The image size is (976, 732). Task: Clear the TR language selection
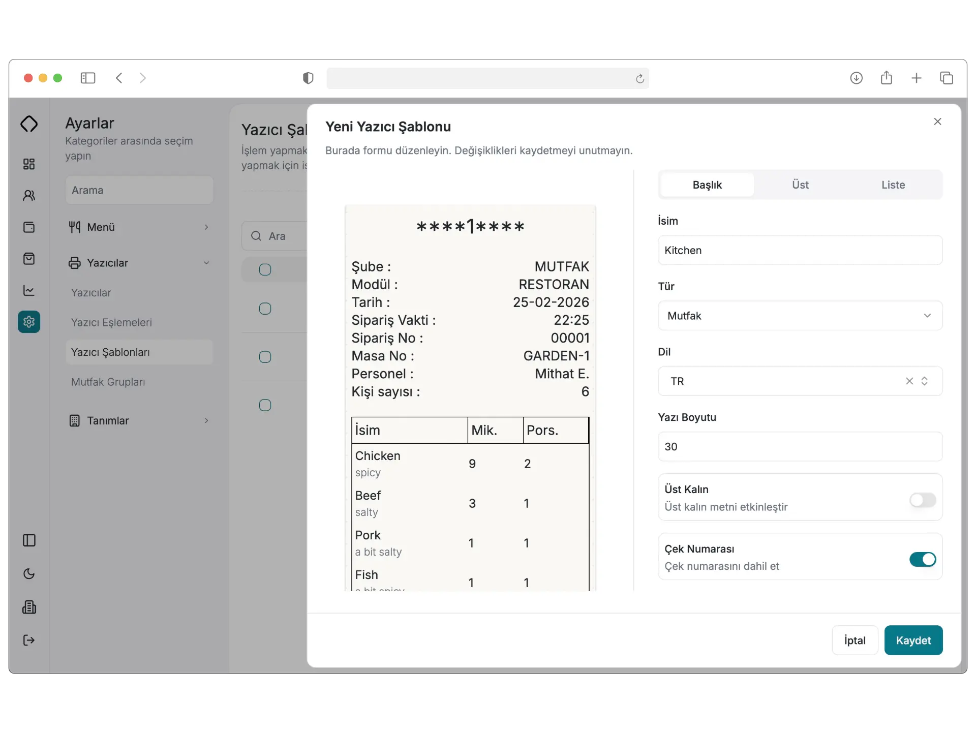(x=909, y=381)
